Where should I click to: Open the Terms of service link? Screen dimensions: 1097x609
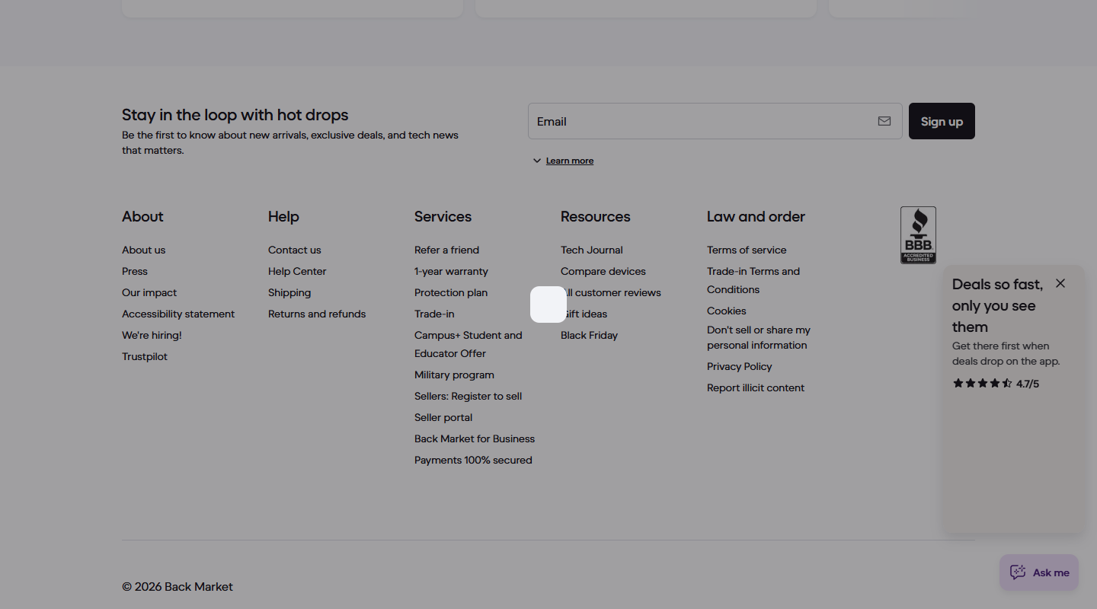point(747,250)
